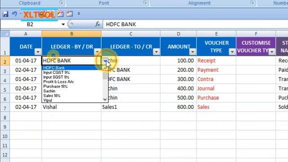Click the Undo arrow icon
Screen dimensions: 288x162
[14, 14]
